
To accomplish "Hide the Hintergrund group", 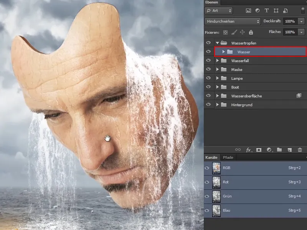I will [x=208, y=104].
